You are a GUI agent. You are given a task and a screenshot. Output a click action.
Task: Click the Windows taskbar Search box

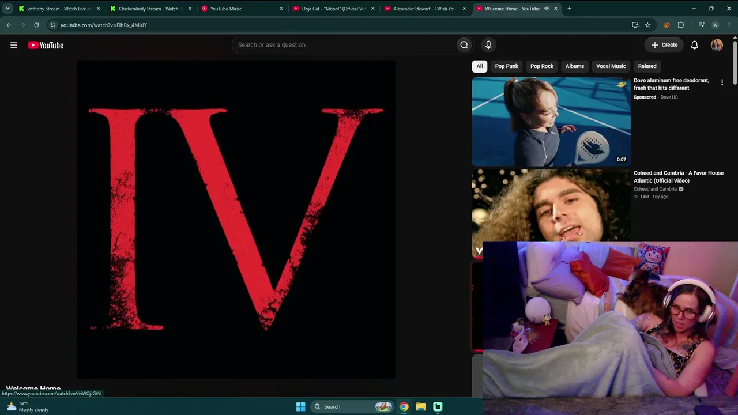352,406
